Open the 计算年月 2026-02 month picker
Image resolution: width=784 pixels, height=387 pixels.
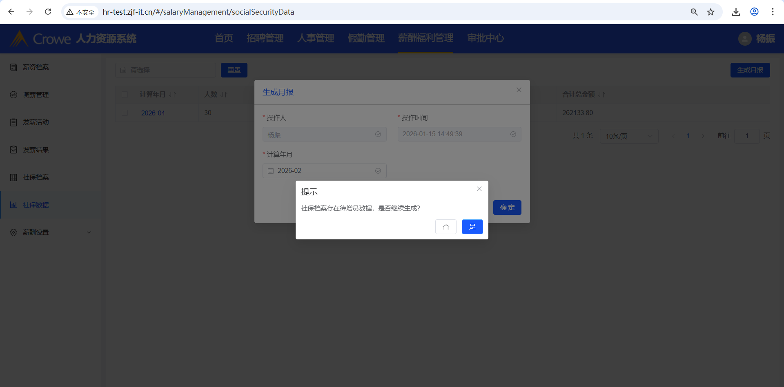coord(325,171)
